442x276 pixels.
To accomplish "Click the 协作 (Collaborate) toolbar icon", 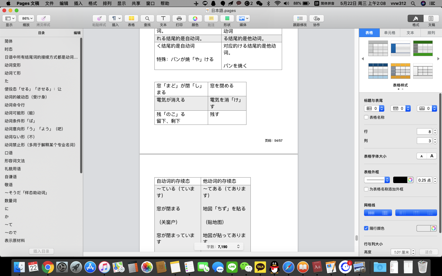I will click(316, 18).
